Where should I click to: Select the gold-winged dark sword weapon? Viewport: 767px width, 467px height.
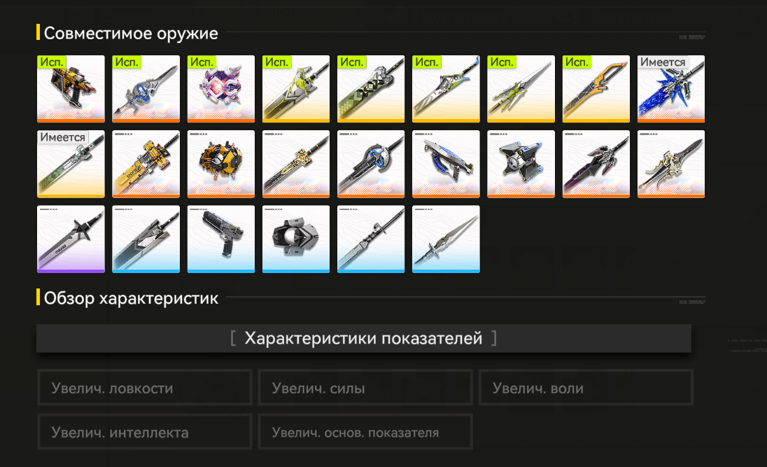point(671,164)
